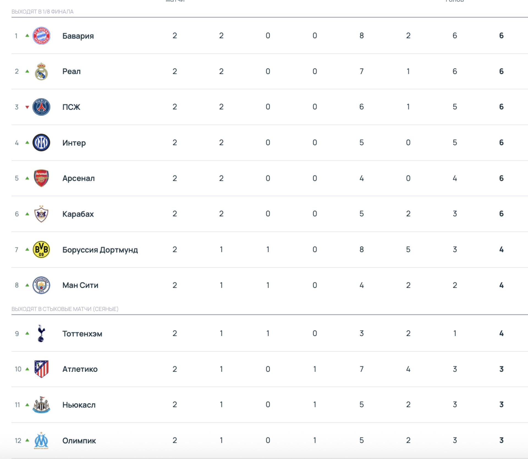Viewport: 528px width, 459px height.
Task: Select the Arsenal crest icon
Action: coord(41,178)
